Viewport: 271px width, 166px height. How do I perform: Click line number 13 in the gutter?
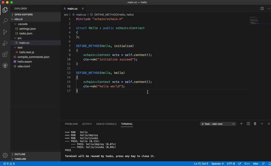coord(69,73)
